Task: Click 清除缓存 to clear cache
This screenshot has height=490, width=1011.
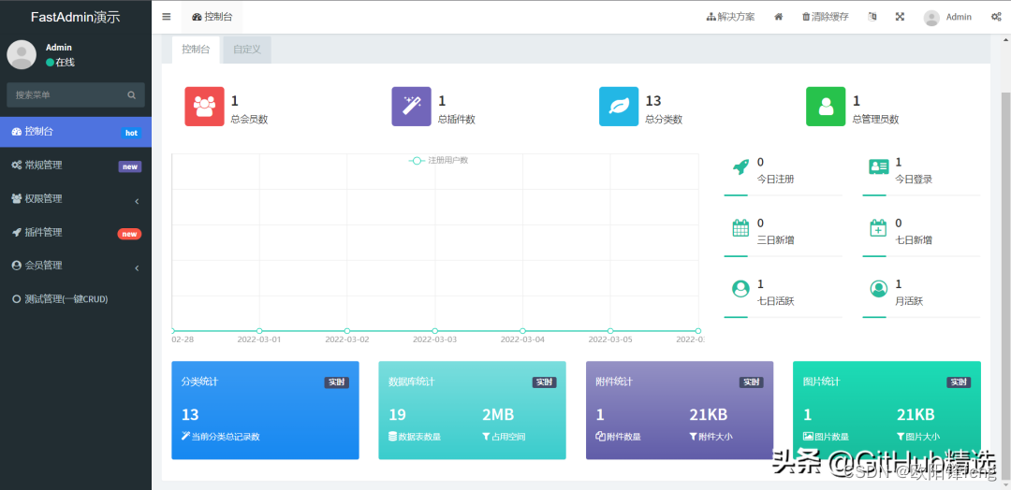Action: 826,17
